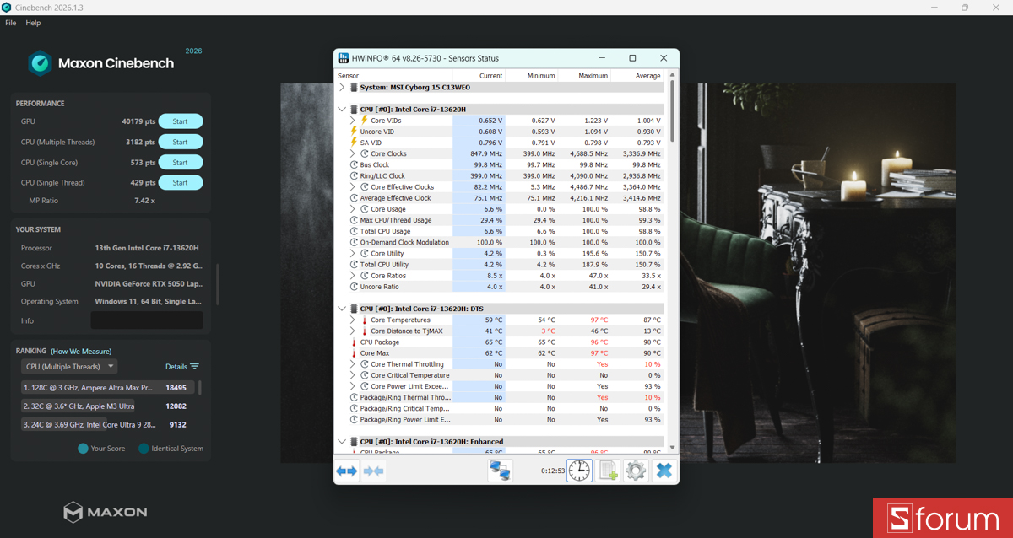Click the Current column header in HWiNFO
Image resolution: width=1013 pixels, height=538 pixels.
(479, 76)
